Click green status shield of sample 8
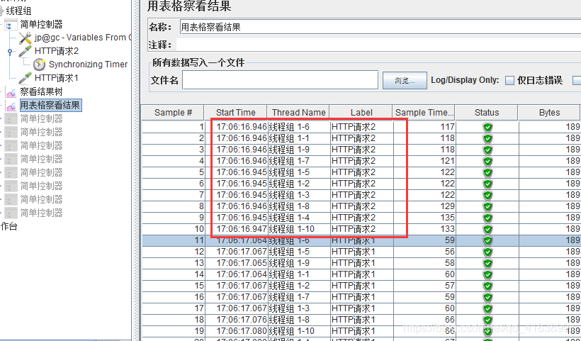The image size is (581, 341). (487, 206)
